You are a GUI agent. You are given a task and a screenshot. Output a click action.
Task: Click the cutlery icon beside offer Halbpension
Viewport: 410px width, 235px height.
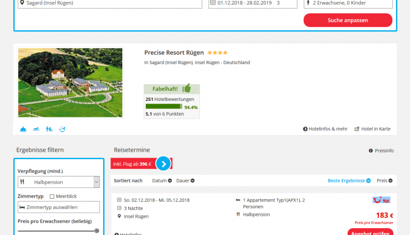(x=238, y=214)
